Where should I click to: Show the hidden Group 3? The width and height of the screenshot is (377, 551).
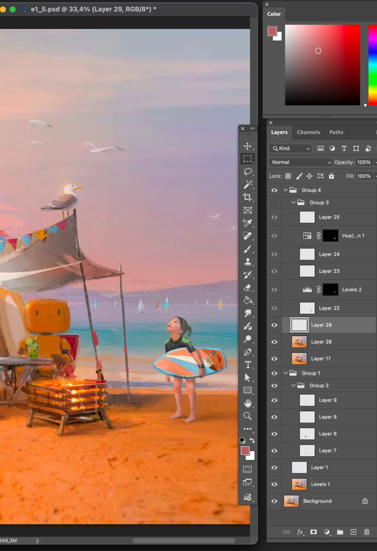click(274, 203)
